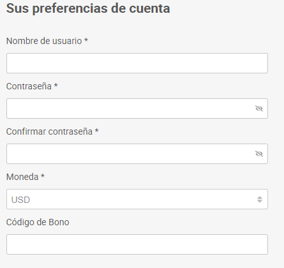
Task: Click the required asterisk next to Contraseña
Action: (56, 86)
